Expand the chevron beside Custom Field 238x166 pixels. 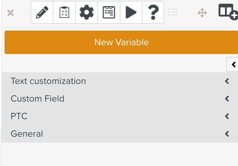coord(227,99)
